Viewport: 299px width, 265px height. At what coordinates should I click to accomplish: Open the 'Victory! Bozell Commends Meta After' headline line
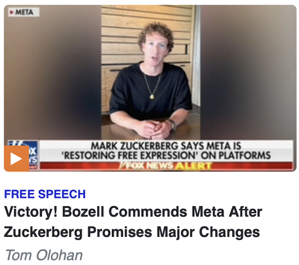(133, 211)
